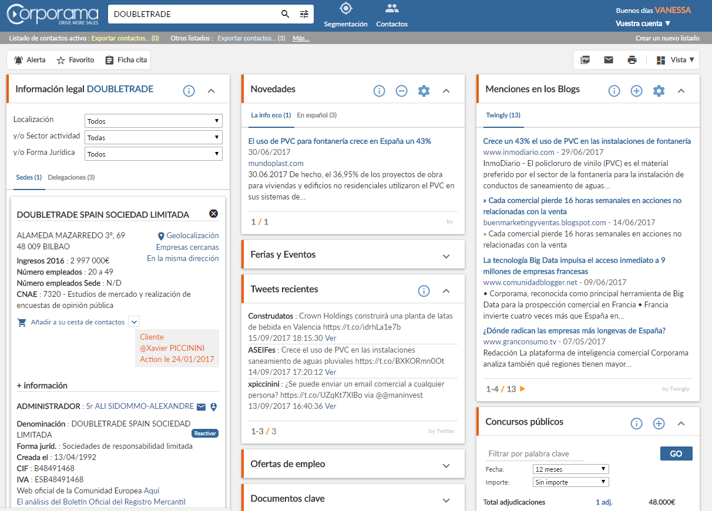This screenshot has width=712, height=511.
Task: Open En la misma dirección link
Action: tap(183, 258)
